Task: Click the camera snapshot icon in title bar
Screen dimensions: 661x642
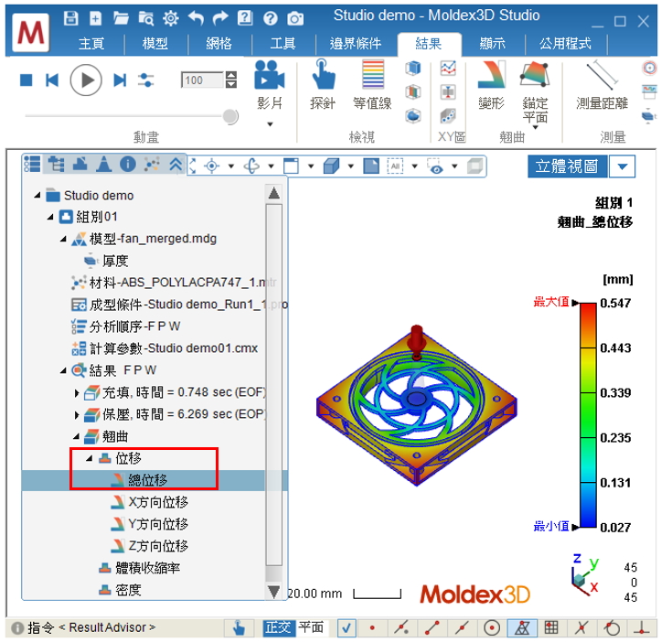Action: coord(295,17)
